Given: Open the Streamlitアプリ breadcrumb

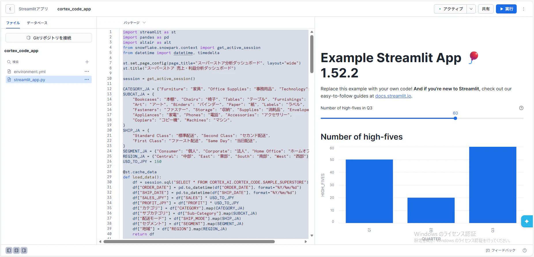Looking at the screenshot, I should pyautogui.click(x=33, y=9).
